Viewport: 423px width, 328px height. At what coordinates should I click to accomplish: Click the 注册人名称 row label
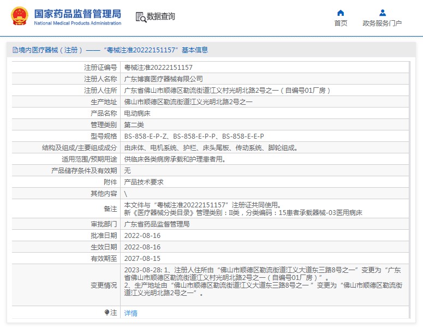point(100,79)
